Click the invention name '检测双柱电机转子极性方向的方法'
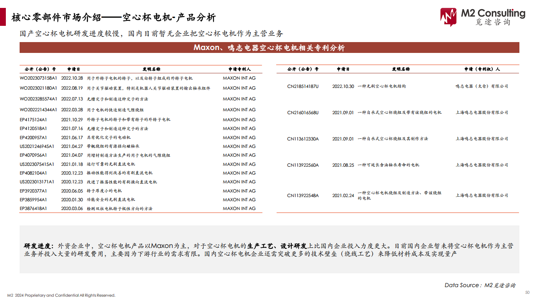534x300 pixels. tap(119, 208)
